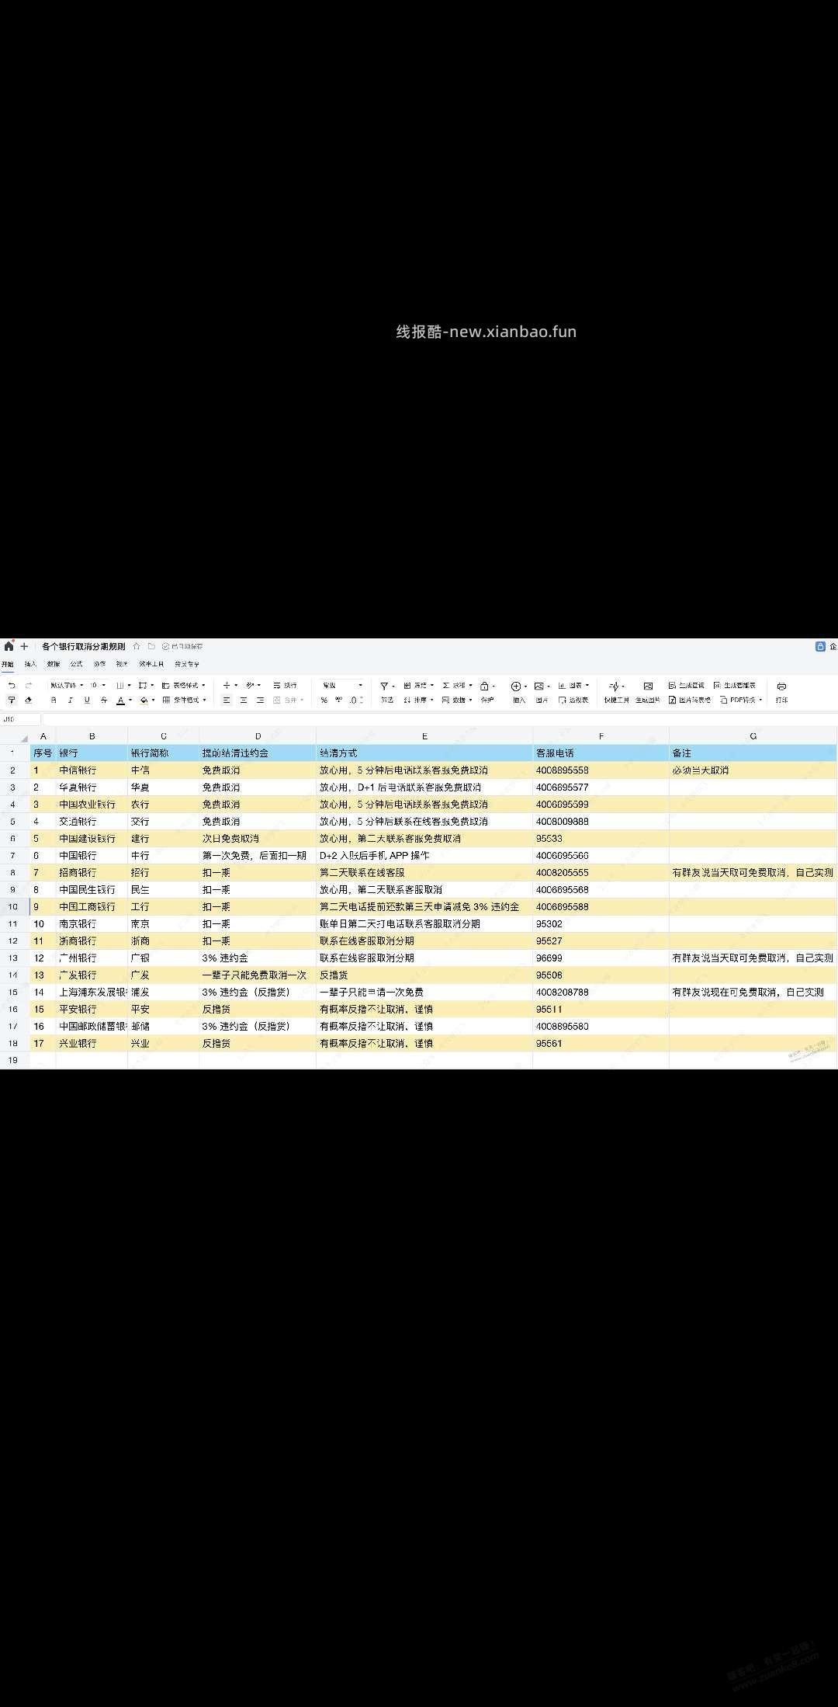This screenshot has height=1707, width=838.
Task: Open the 效率工具 ribbon tab
Action: (x=151, y=665)
